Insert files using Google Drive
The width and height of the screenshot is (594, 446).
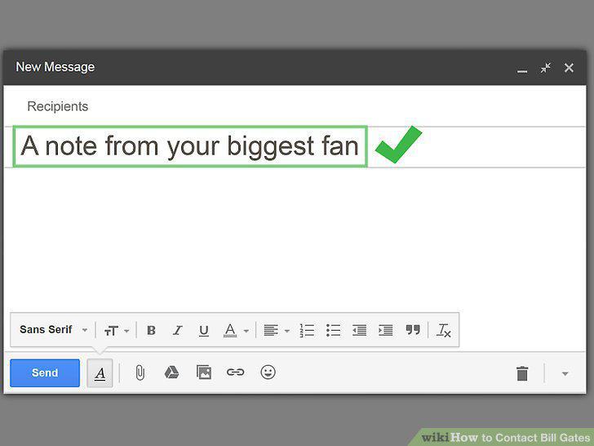[x=171, y=372]
